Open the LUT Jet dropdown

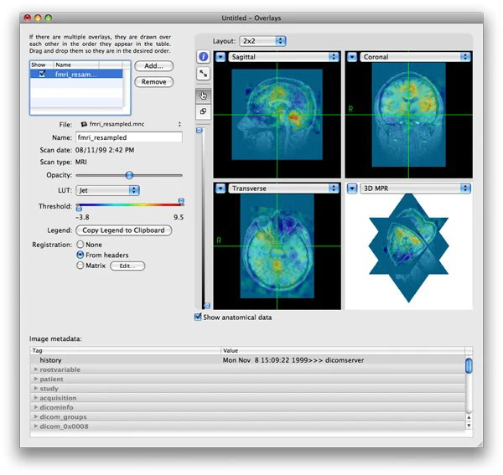coord(107,190)
